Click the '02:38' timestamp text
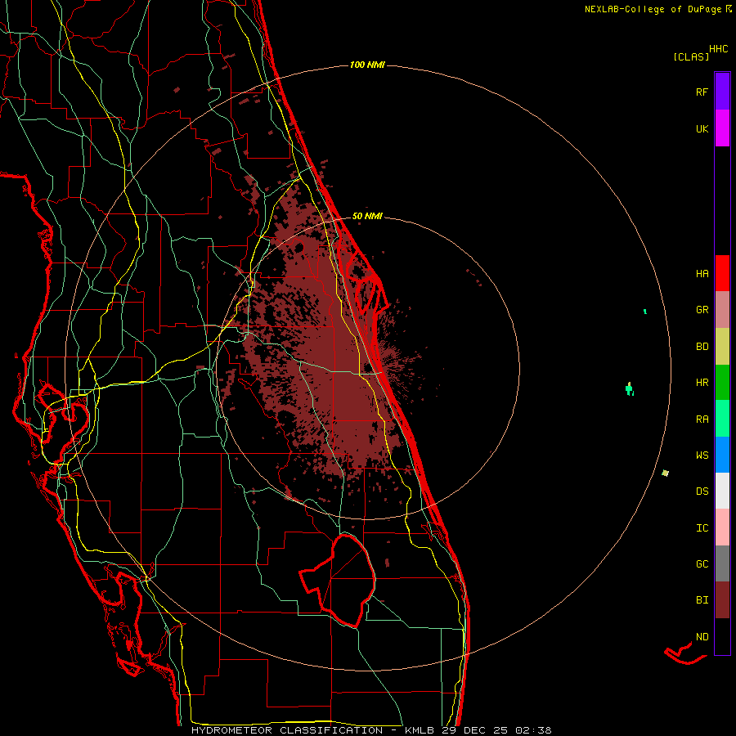The height and width of the screenshot is (736, 736). click(533, 730)
